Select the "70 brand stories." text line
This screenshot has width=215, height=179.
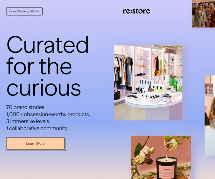click(26, 107)
